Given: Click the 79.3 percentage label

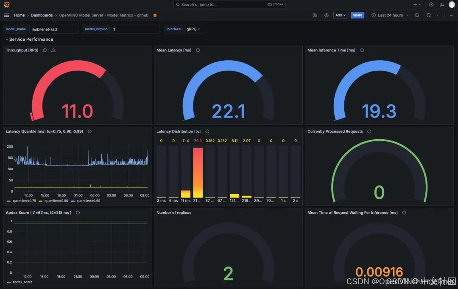Looking at the screenshot, I should (198, 141).
